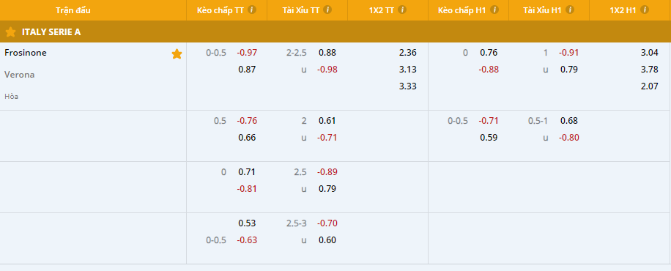This screenshot has height=271, width=671.
Task: Select over 2.5-3 odds -0.70
Action: [327, 223]
